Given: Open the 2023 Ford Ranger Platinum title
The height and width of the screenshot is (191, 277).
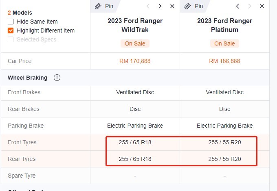Looking at the screenshot, I should click(224, 25).
